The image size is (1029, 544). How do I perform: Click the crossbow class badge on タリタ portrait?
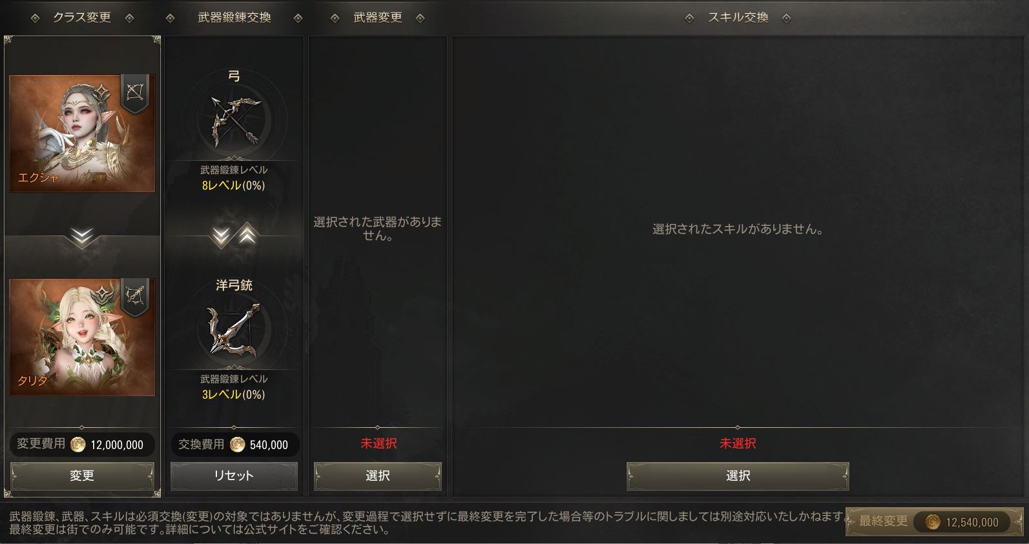[135, 297]
